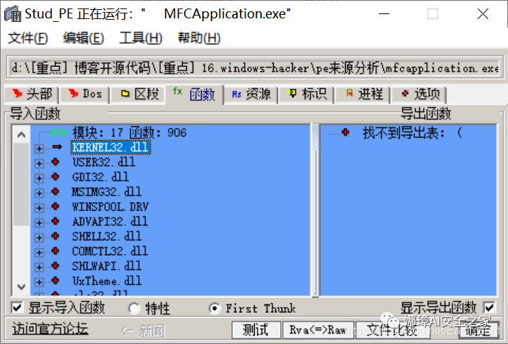Expand the WINSPOOL.DRV tree node
508x344 pixels.
40,208
